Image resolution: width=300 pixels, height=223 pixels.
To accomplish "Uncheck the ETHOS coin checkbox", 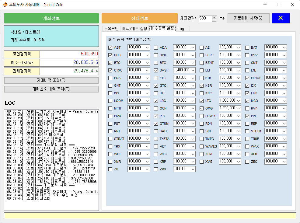I will click(x=247, y=78).
